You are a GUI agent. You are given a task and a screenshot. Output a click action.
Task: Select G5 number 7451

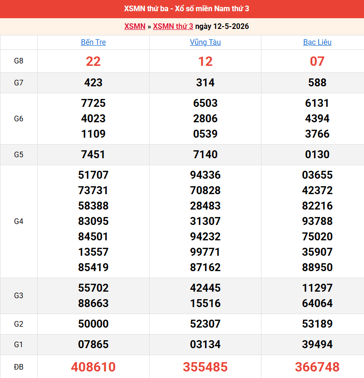[x=93, y=154]
